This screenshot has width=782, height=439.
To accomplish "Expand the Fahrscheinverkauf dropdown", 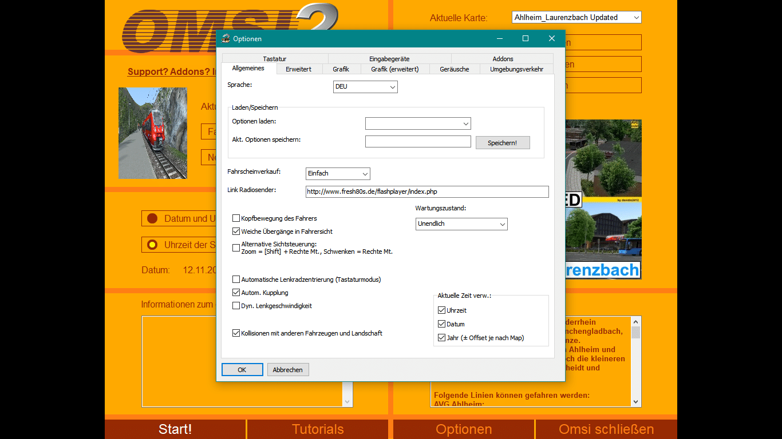I will tap(338, 173).
